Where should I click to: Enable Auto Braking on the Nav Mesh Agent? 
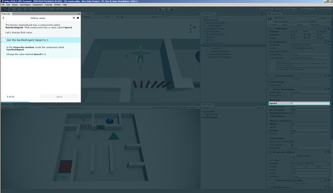tap(292, 116)
